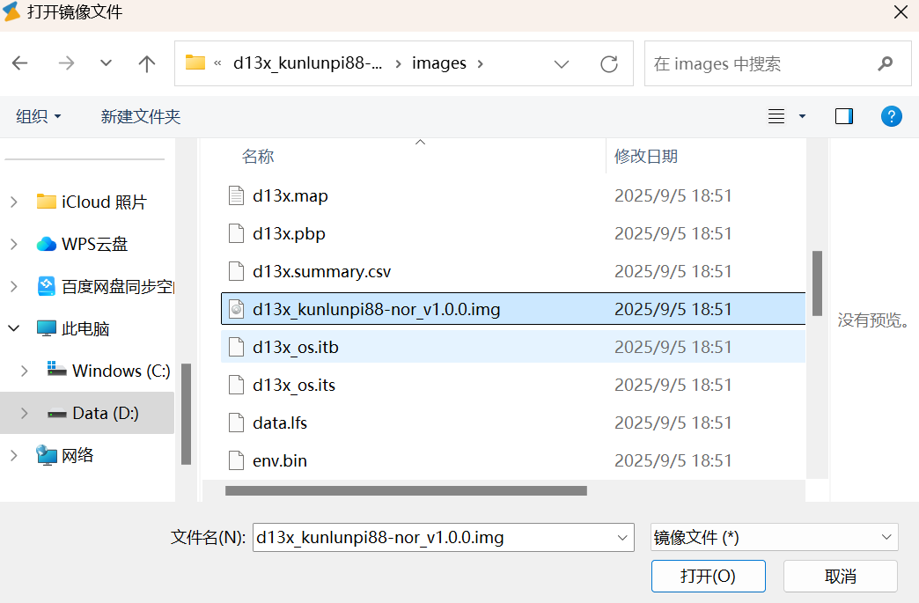Select file d13x_os.its
The width and height of the screenshot is (919, 603).
(513, 385)
